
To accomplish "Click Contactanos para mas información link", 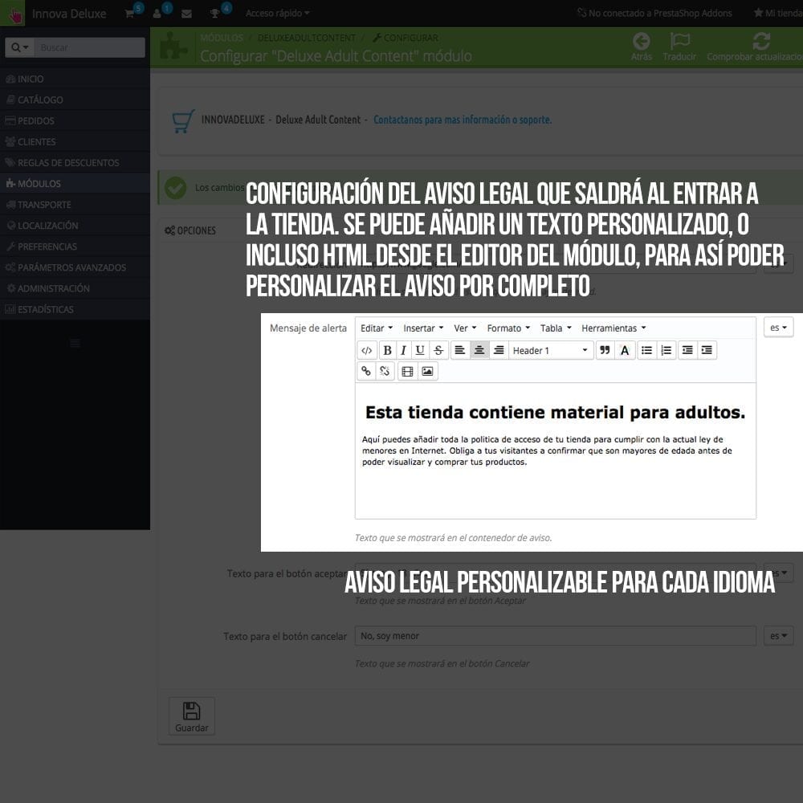I will [463, 120].
